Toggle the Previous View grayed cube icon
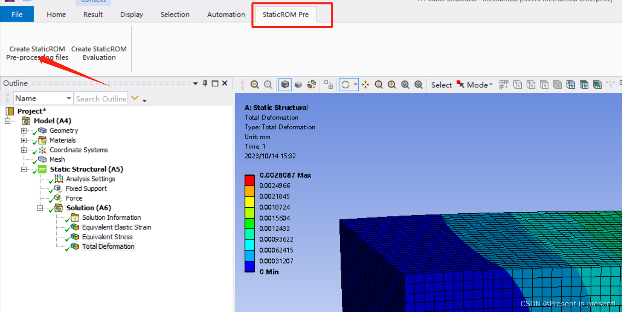Viewport: 622px width, 312px height. tap(298, 85)
